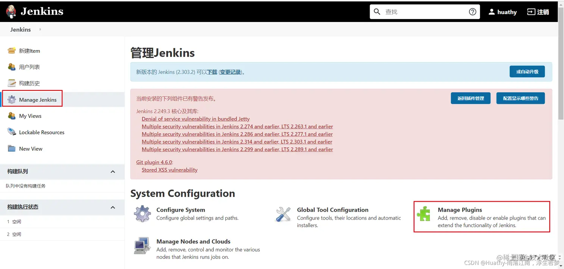This screenshot has width=564, height=269.
Task: Click the Manage Plugins title link
Action: tap(460, 210)
